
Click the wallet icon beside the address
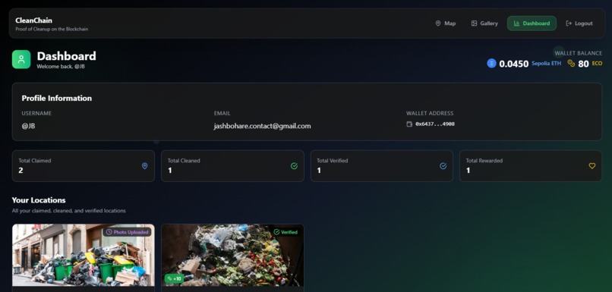409,124
